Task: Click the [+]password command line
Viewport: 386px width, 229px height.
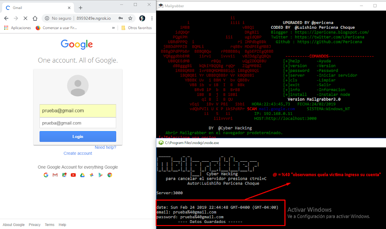Action: [311, 71]
